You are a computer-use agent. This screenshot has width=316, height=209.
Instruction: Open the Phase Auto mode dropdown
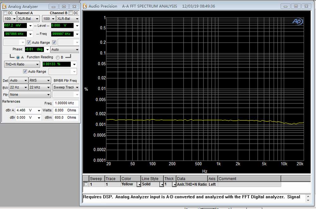pos(65,49)
